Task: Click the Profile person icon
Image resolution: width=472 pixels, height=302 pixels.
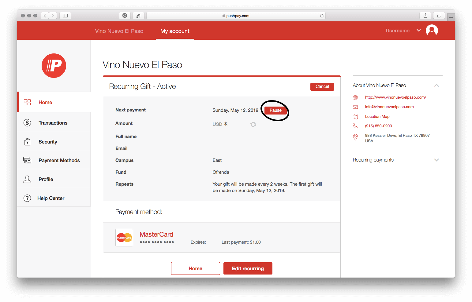Action: (x=27, y=179)
